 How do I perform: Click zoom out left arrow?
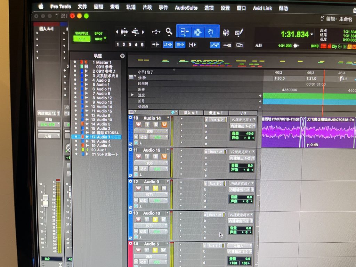tap(117, 32)
